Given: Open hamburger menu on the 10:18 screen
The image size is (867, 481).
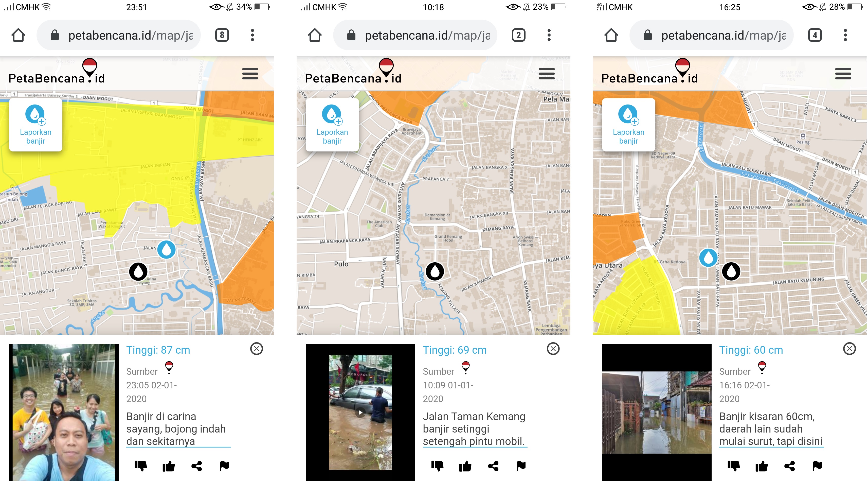Looking at the screenshot, I should tap(546, 74).
